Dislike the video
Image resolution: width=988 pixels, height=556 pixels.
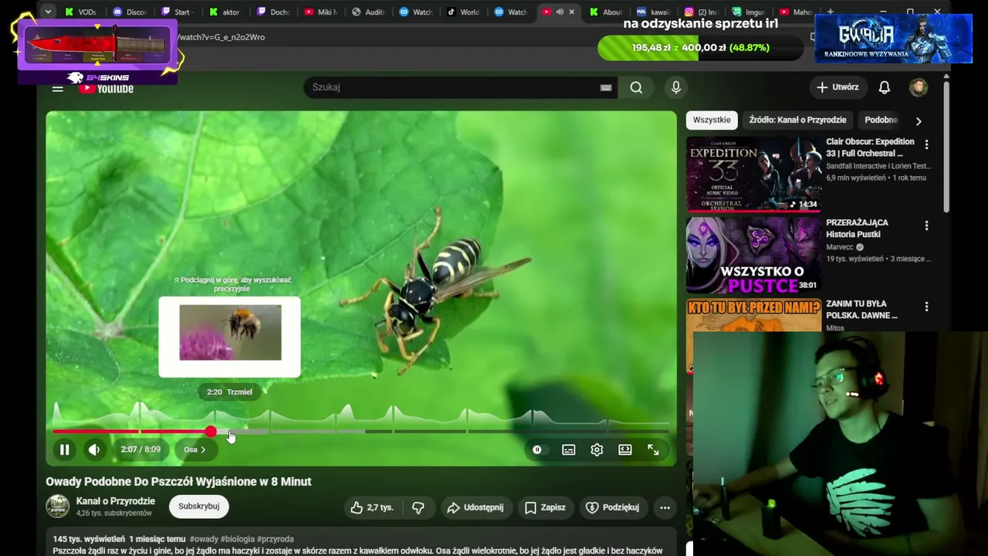click(418, 507)
